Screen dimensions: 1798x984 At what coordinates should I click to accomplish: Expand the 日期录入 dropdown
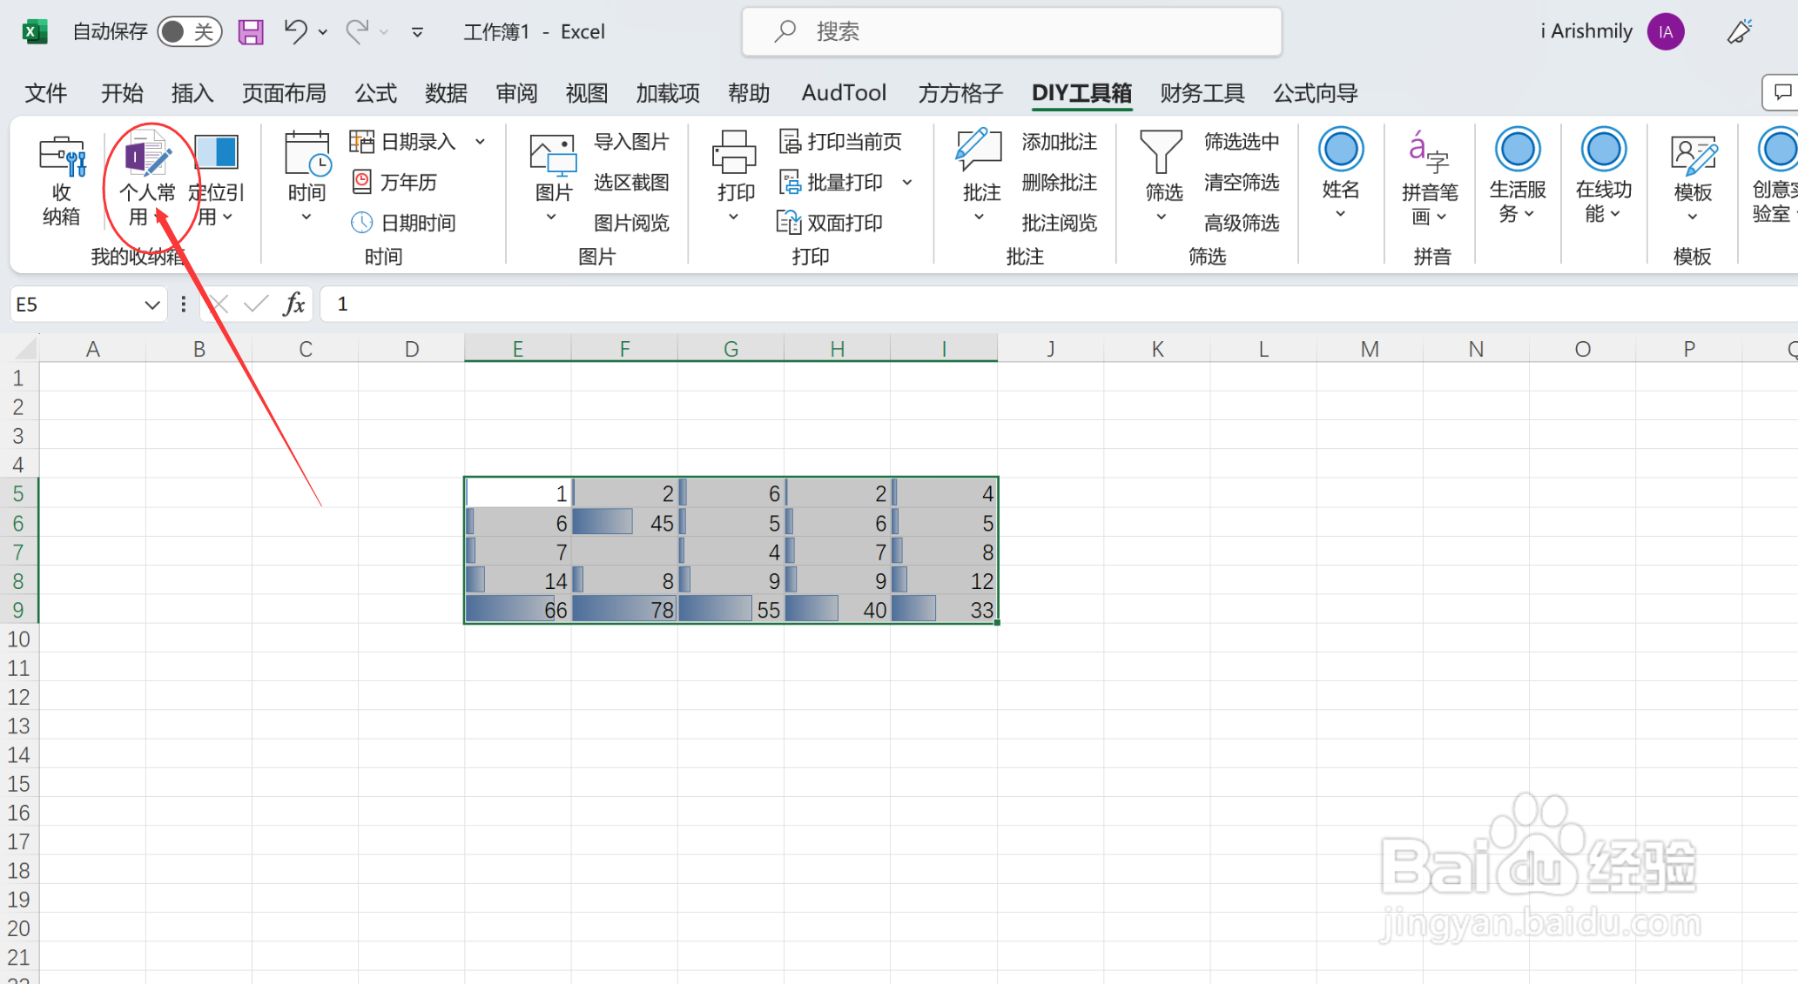click(x=480, y=141)
